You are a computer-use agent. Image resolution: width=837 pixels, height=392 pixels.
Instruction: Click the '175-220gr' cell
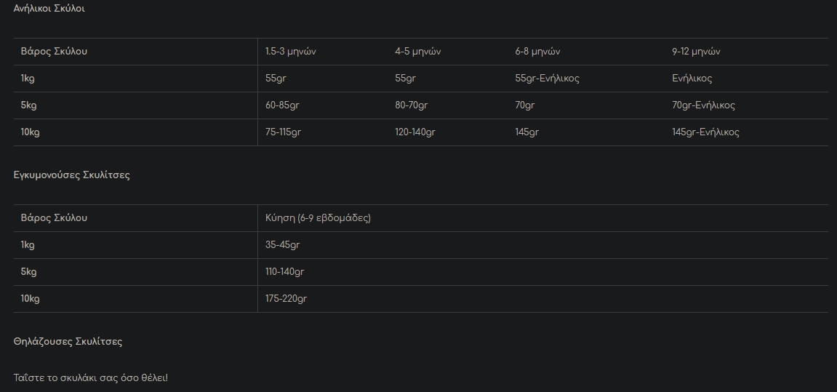286,298
